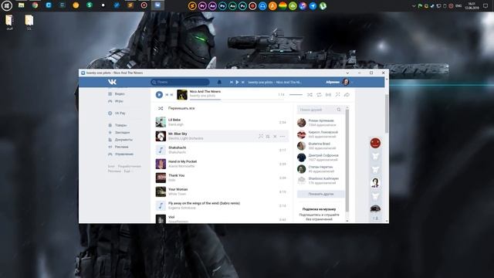Screen dimensions: 494x278
Task: Click the broadcast audio icon in player
Action: 328,94
